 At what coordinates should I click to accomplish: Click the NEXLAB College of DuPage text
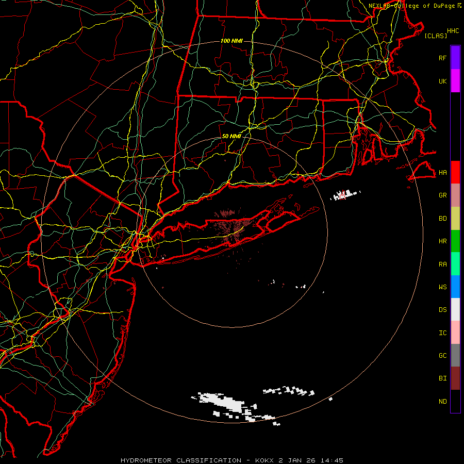tap(411, 6)
